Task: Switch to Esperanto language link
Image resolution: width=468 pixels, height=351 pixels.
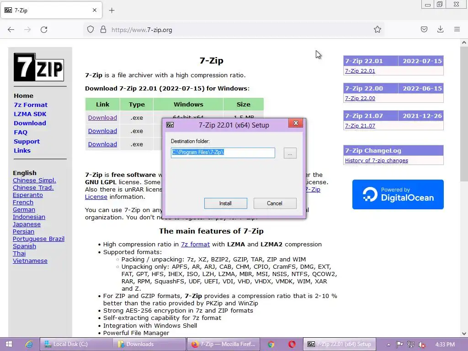Action: tap(28, 195)
